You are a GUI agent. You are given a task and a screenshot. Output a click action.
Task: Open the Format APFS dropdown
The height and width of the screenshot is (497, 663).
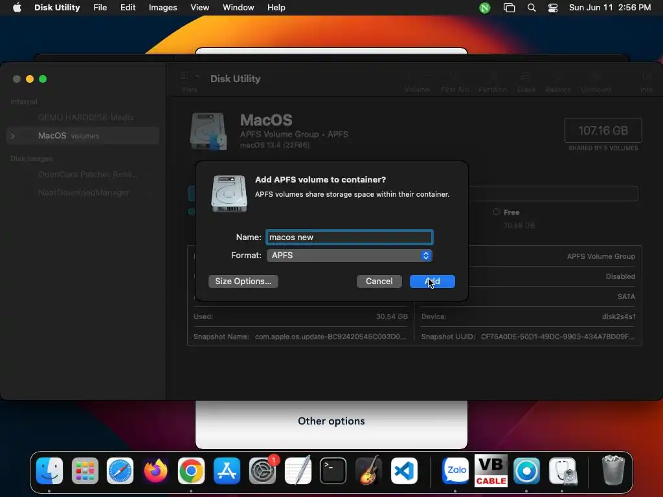pyautogui.click(x=349, y=255)
